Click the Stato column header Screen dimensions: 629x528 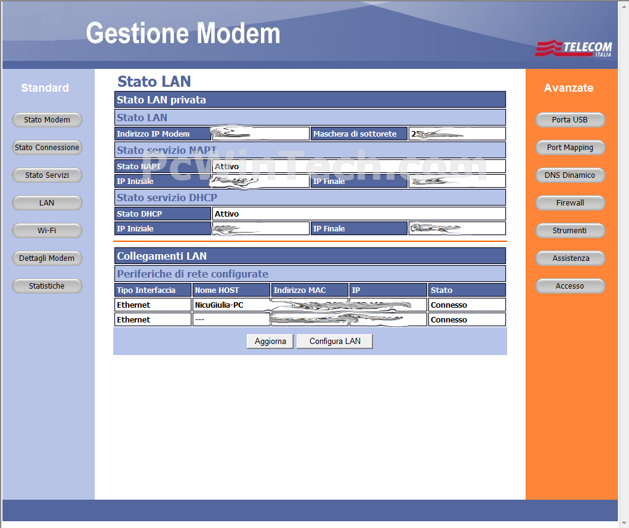point(467,290)
